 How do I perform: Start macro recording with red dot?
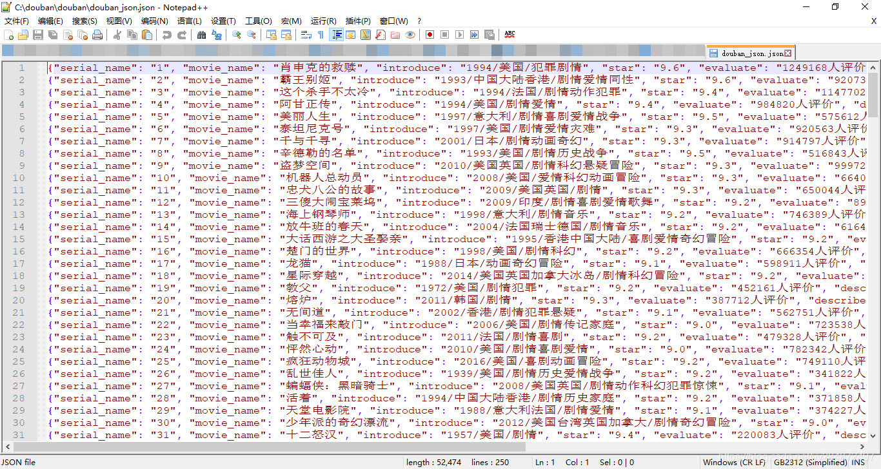(x=430, y=35)
